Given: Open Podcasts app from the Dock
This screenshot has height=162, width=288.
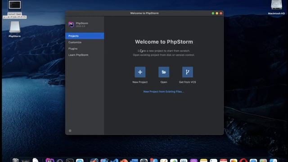Looking at the screenshot, I should [x=194, y=160].
